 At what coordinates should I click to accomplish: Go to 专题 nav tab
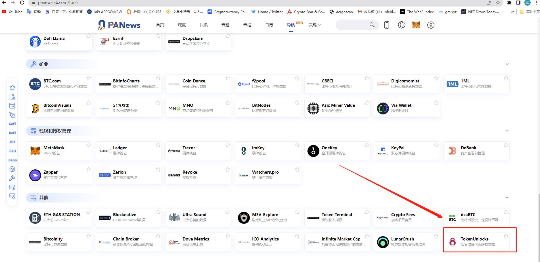[225, 25]
